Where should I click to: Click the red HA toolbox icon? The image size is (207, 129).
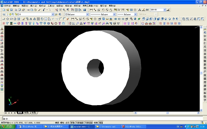[x=168, y=24]
